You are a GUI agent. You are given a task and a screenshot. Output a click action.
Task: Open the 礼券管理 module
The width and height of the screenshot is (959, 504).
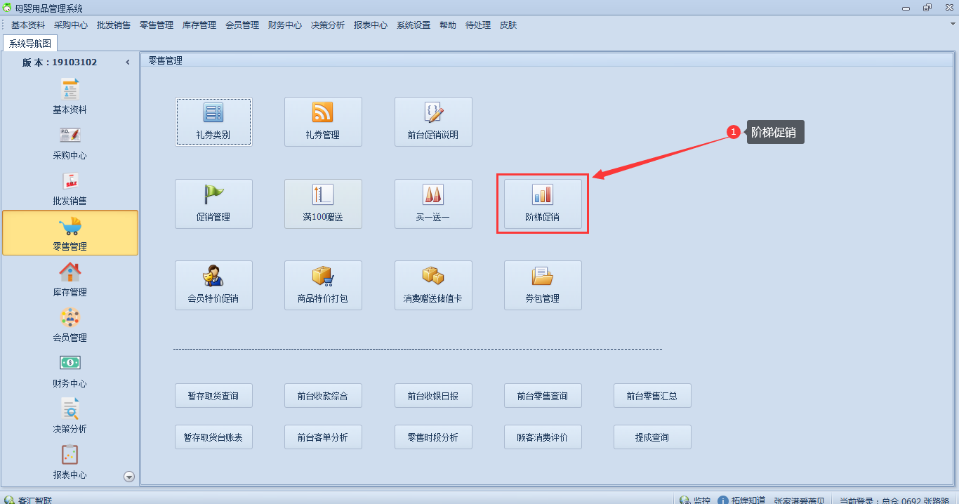click(323, 121)
